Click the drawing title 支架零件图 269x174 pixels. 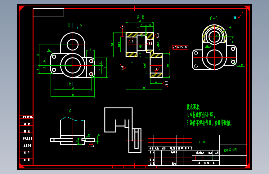pos(230,150)
